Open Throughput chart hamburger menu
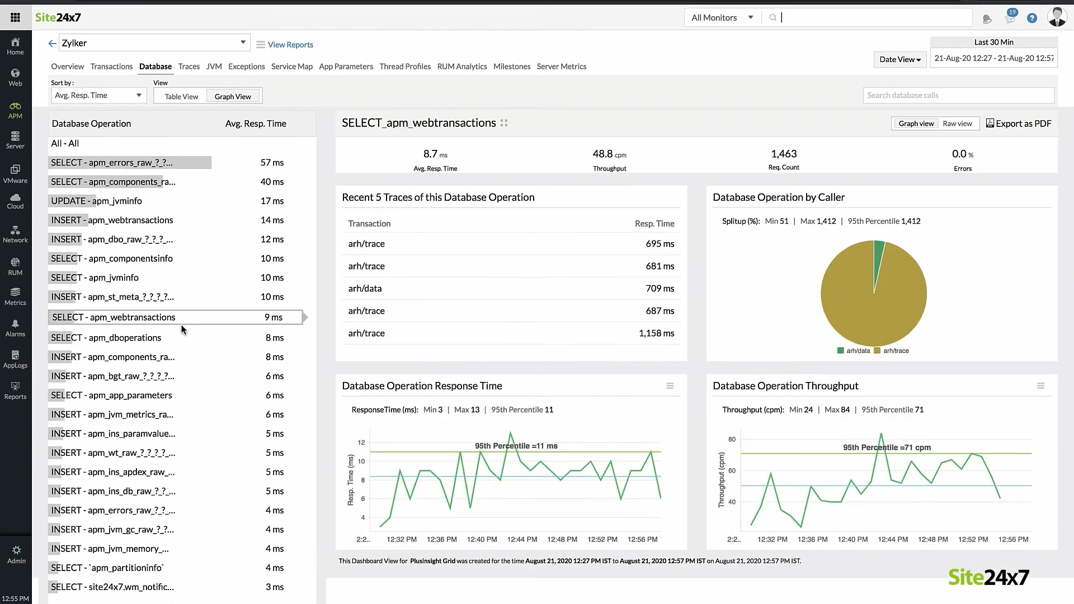 [1041, 386]
